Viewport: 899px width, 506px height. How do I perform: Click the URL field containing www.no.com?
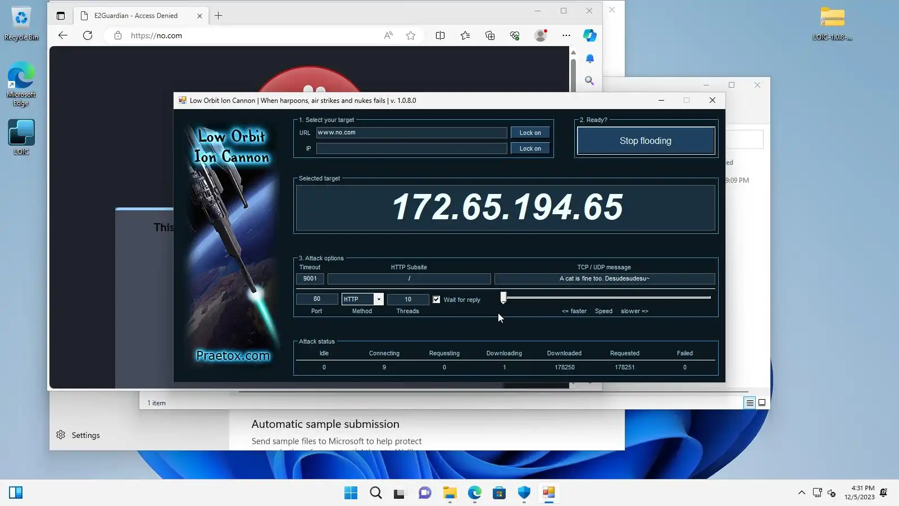[411, 133]
